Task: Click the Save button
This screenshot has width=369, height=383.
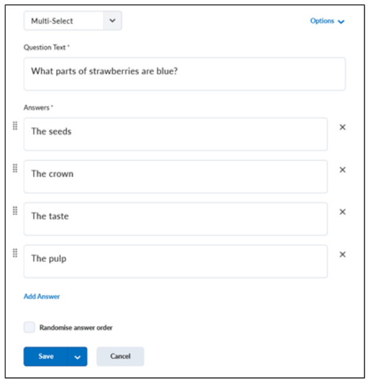Action: pos(46,356)
